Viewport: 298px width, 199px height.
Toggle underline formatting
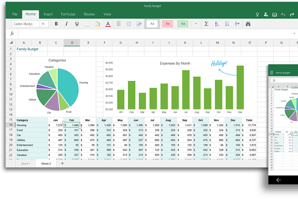76,24
